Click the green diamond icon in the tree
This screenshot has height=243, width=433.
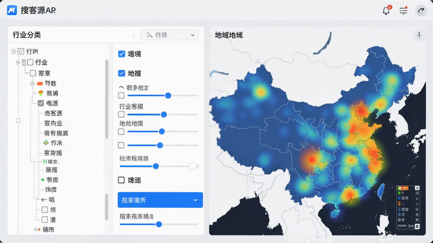(x=46, y=143)
